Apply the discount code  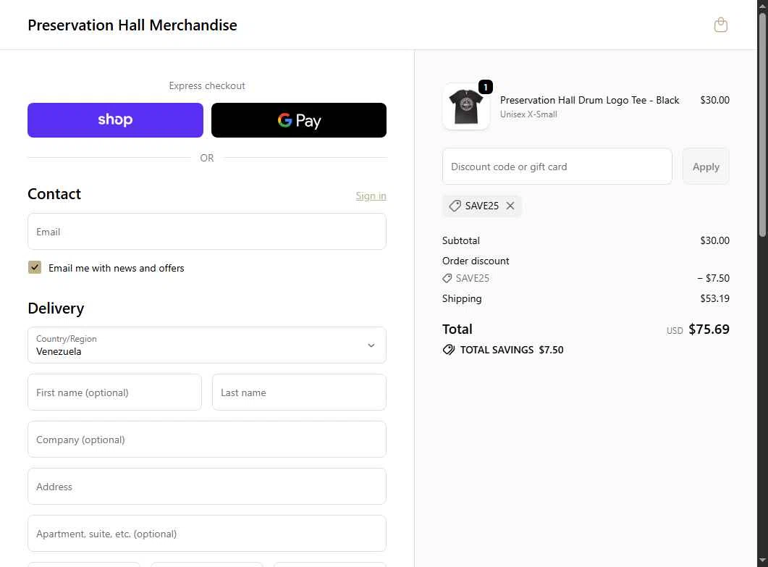706,167
